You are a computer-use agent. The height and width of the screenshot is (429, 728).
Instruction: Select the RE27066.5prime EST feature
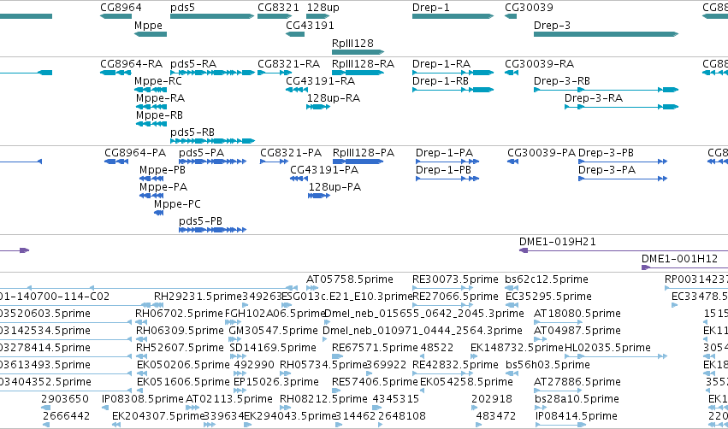pyautogui.click(x=443, y=305)
